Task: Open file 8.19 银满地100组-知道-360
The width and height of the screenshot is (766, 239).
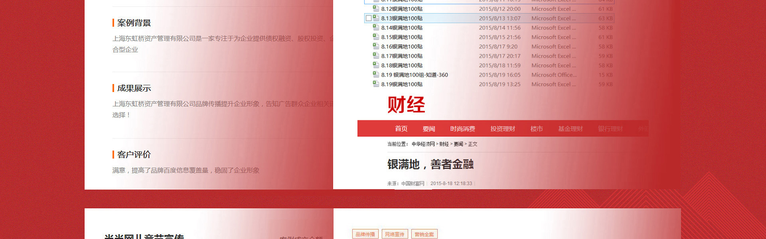Action: pos(415,75)
